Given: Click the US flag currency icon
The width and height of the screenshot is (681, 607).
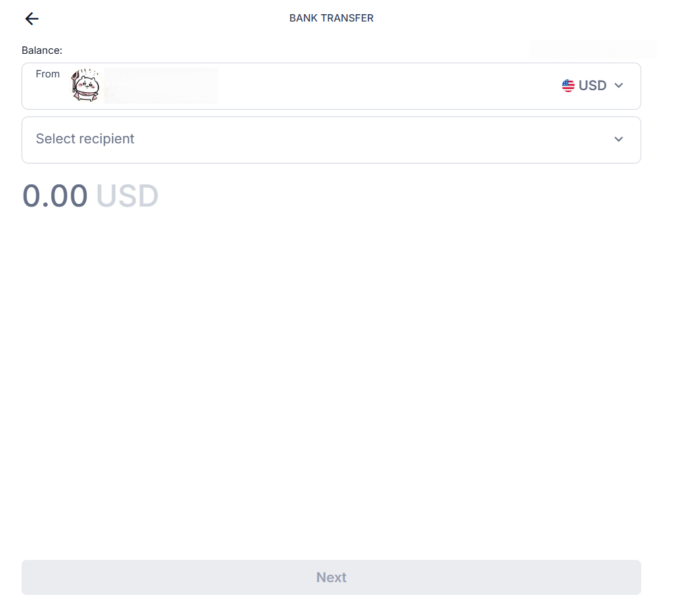Looking at the screenshot, I should click(568, 85).
